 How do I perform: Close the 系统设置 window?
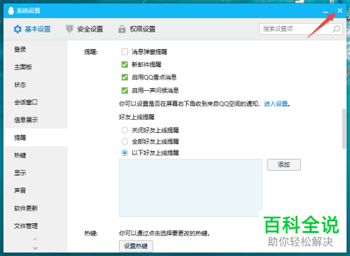[339, 10]
